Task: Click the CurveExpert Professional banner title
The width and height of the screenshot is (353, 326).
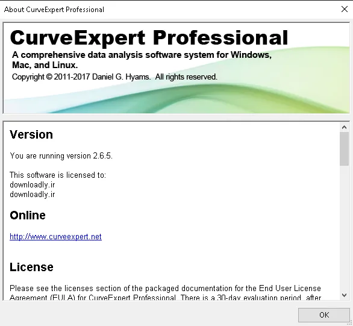Action: click(149, 37)
